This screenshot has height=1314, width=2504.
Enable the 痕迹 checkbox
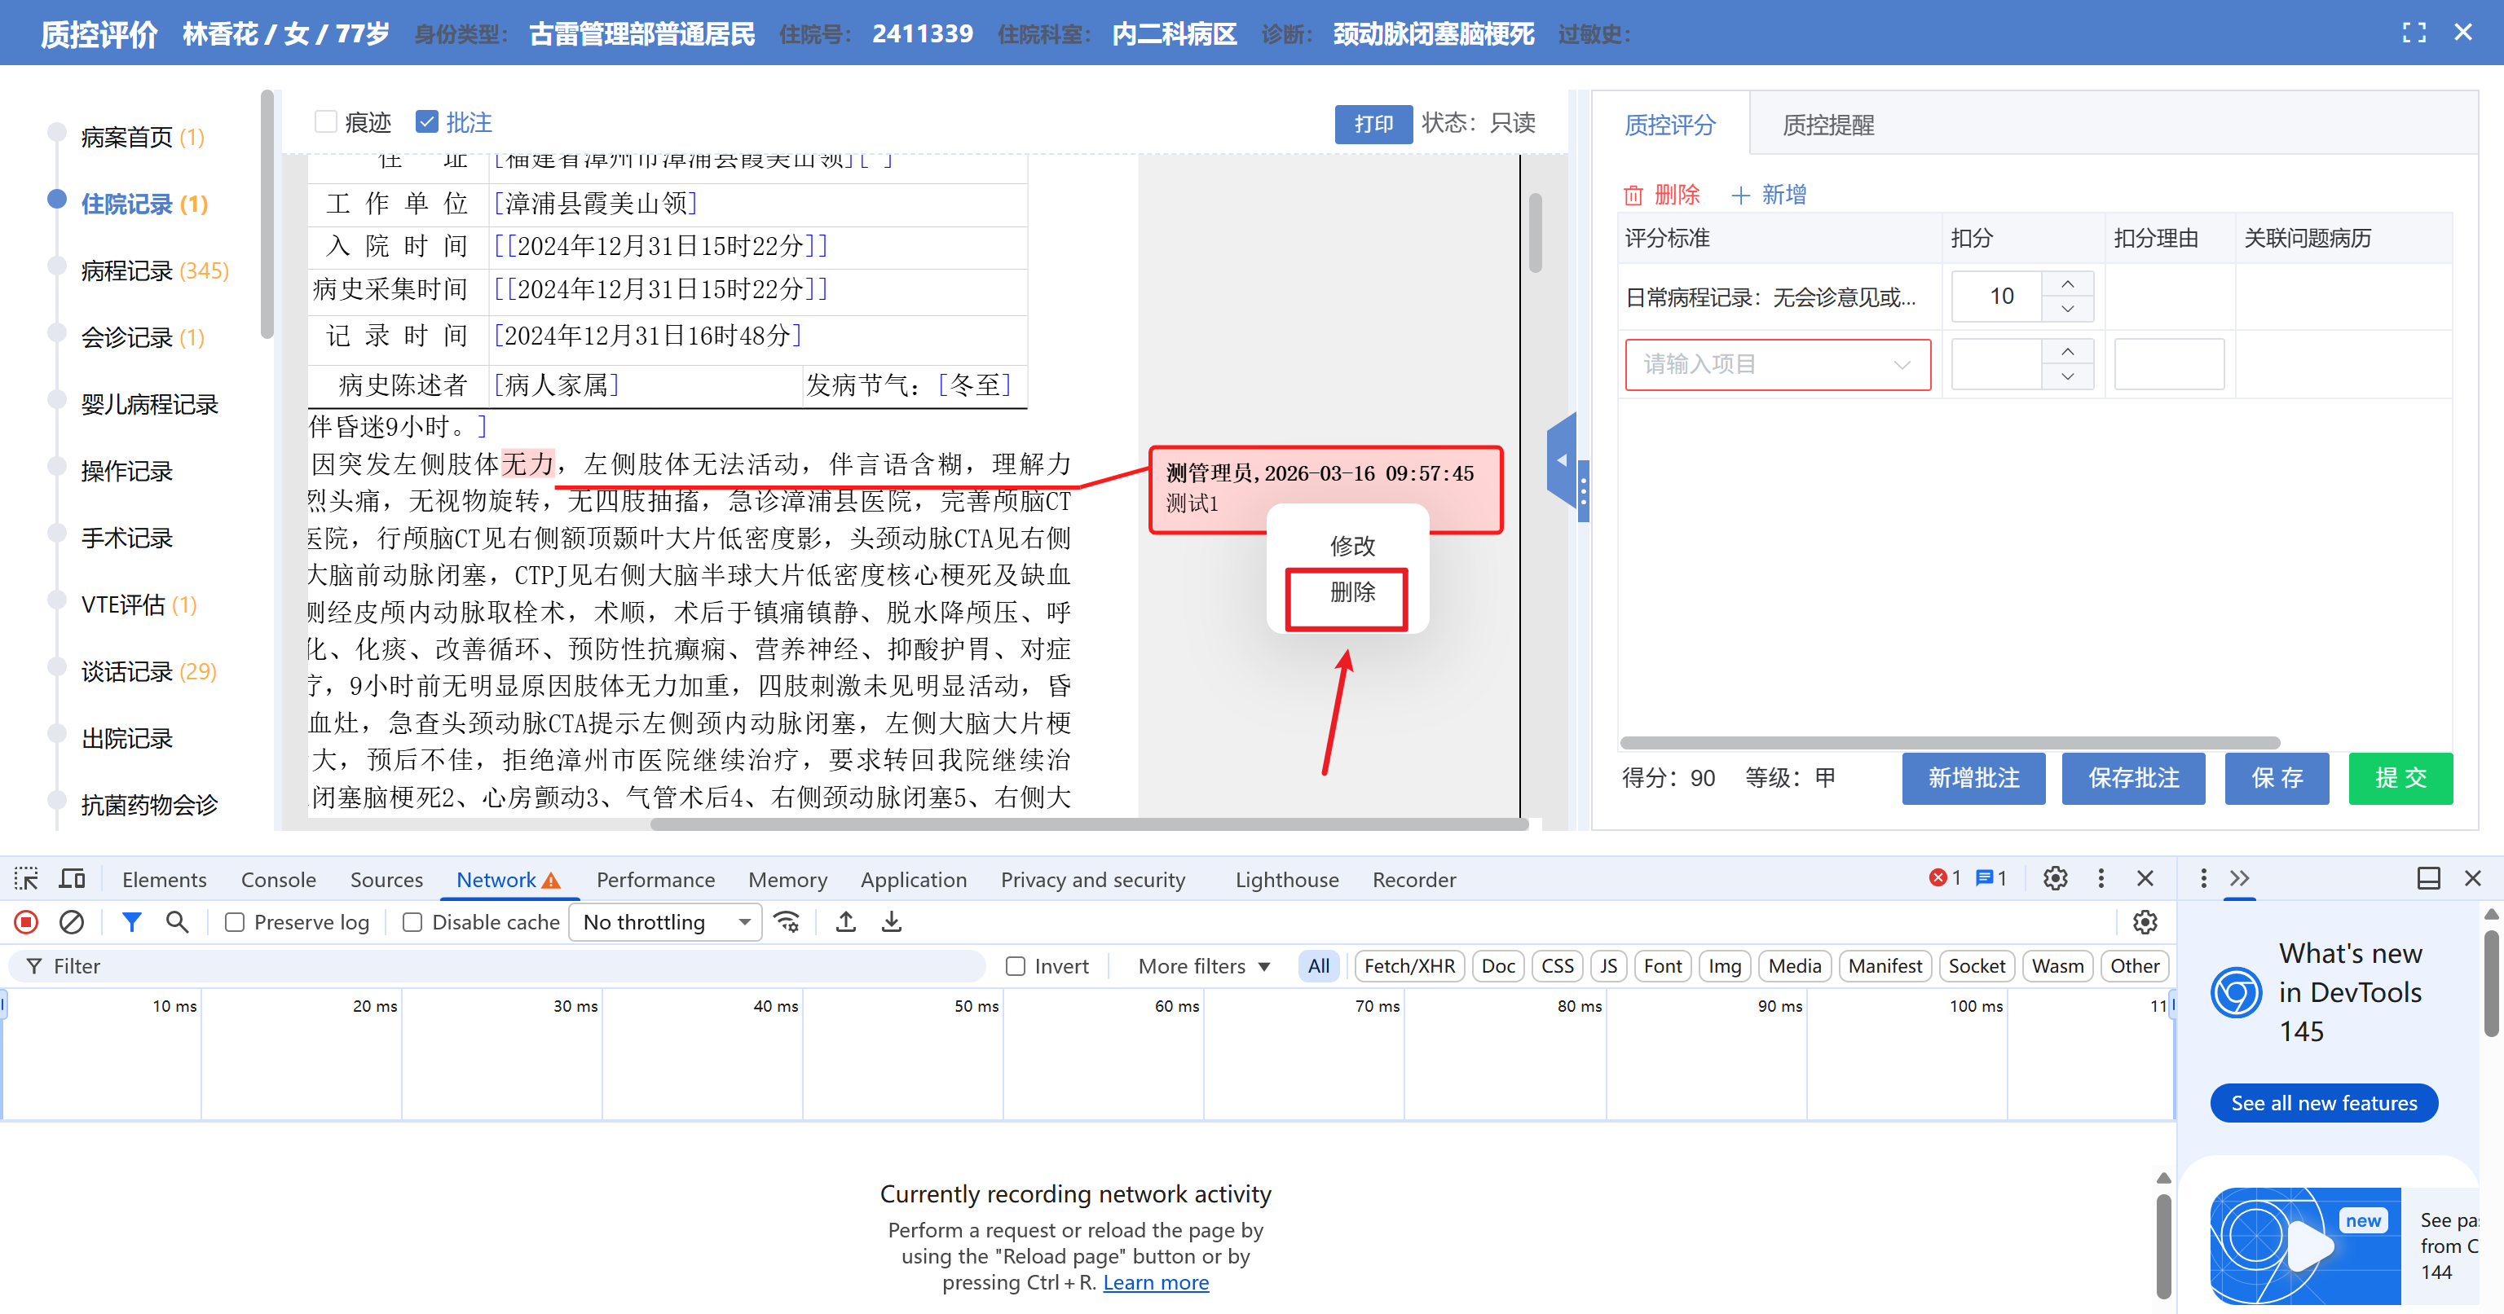(327, 121)
